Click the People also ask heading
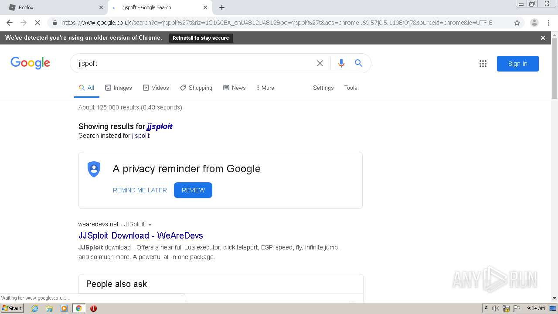 116,284
